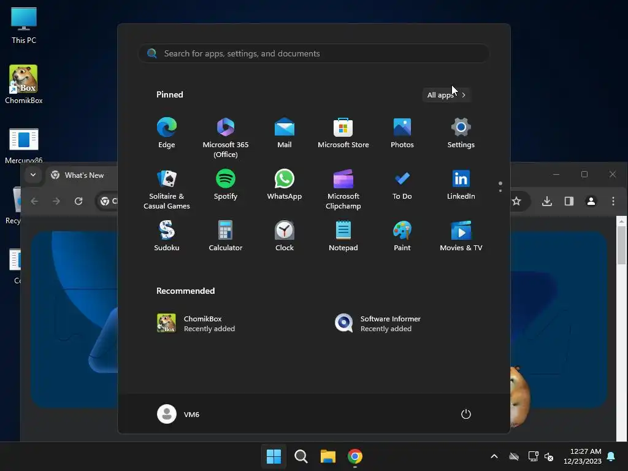628x471 pixels.
Task: Open the notification bell
Action: [611, 456]
